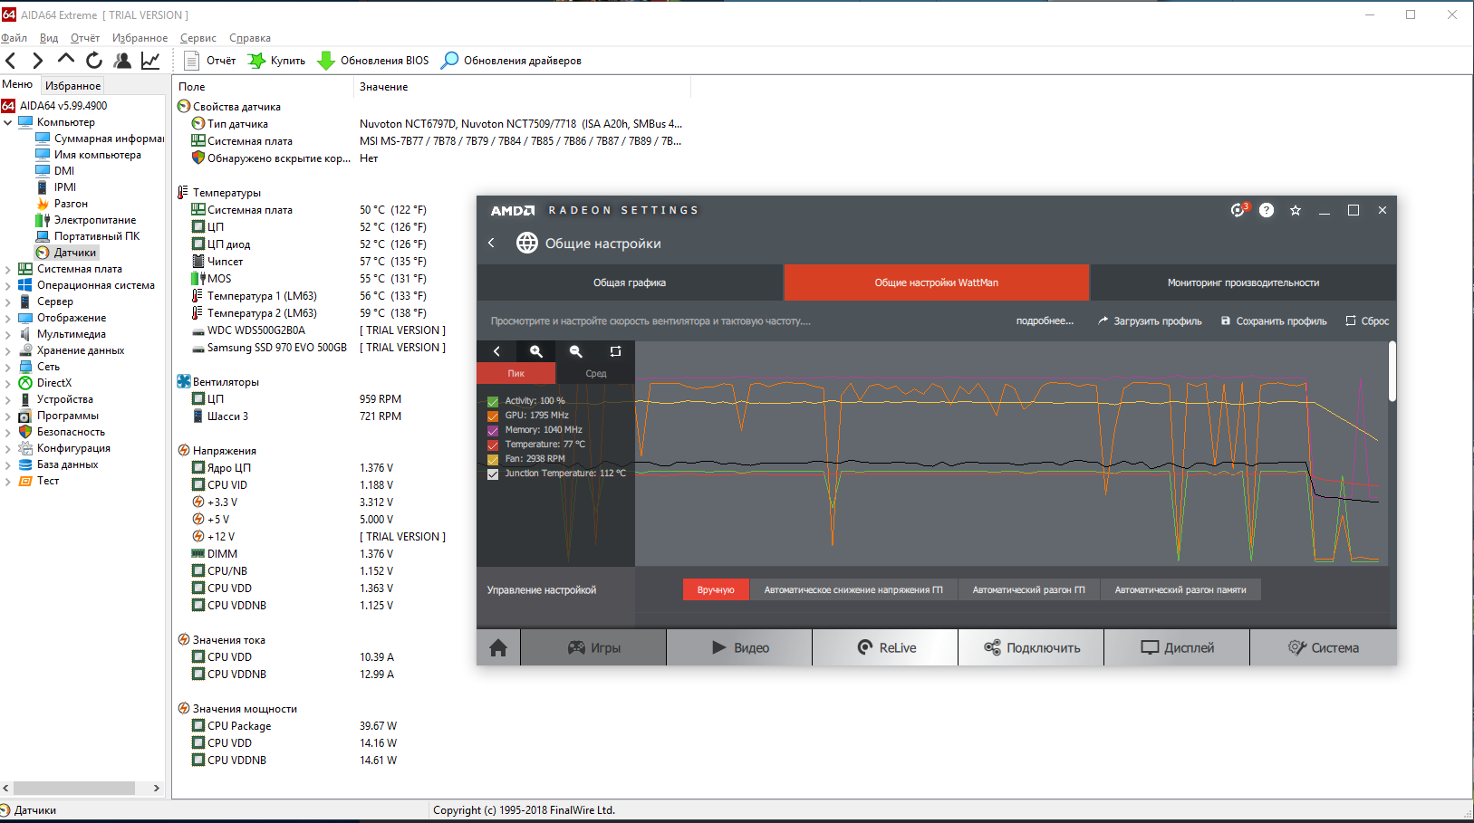Select Суммарная информация tree item
Viewport: 1474px width, 823px height.
(x=101, y=139)
